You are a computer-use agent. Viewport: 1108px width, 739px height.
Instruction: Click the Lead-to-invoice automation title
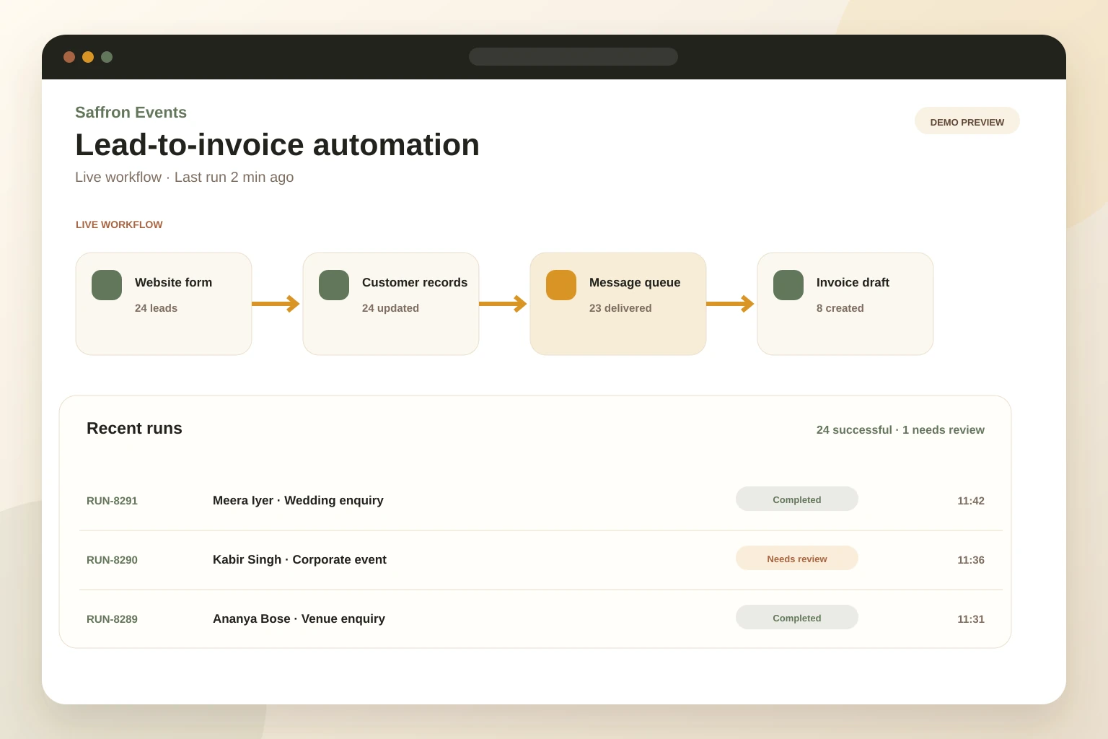pyautogui.click(x=277, y=145)
